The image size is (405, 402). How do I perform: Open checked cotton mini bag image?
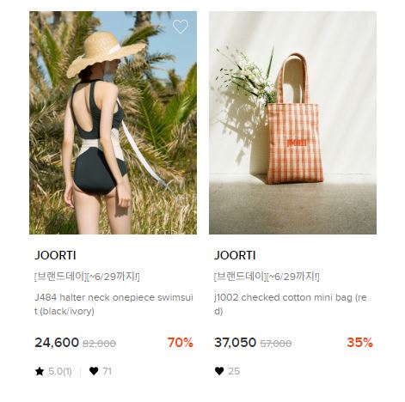(292, 123)
